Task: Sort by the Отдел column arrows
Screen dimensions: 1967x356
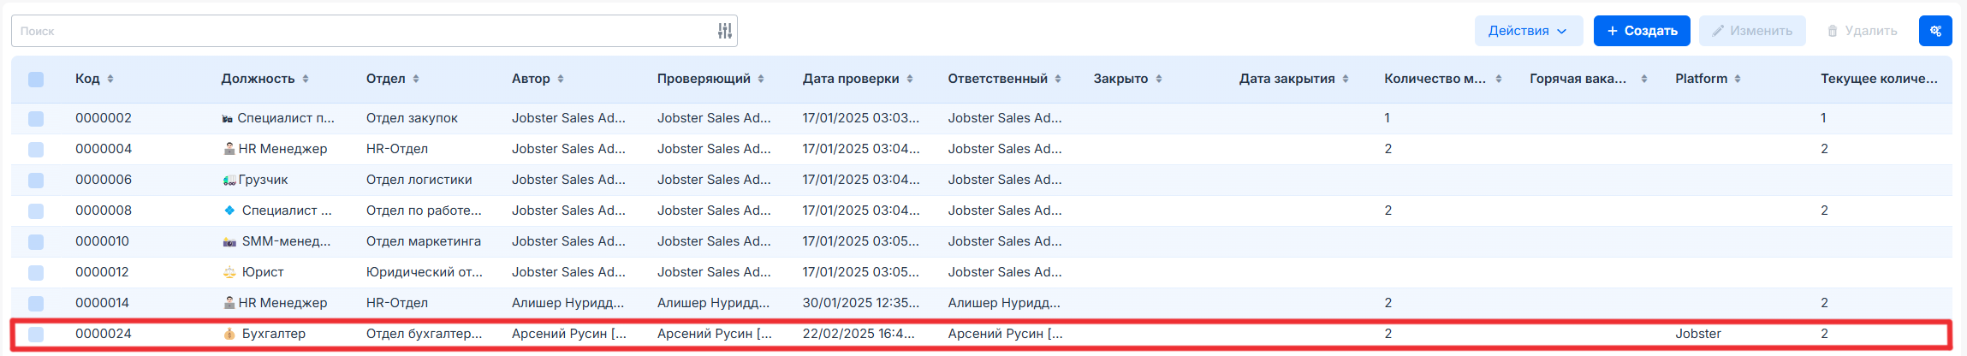Action: (x=416, y=79)
